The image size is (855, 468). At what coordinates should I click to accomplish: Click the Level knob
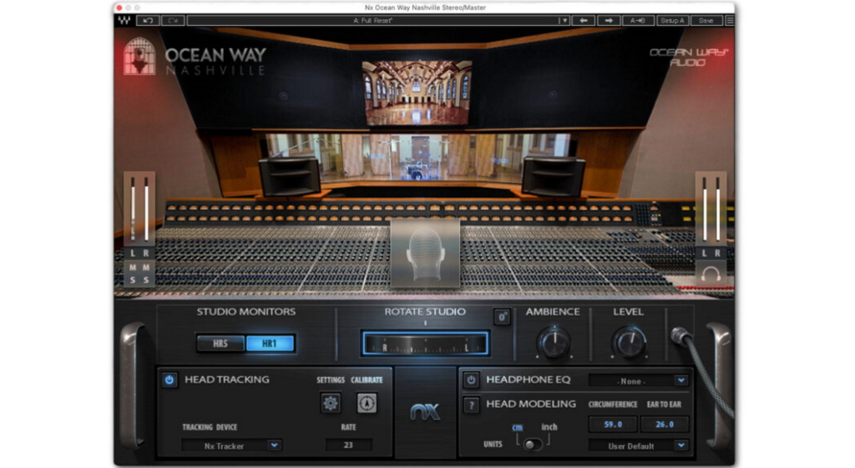click(x=629, y=342)
